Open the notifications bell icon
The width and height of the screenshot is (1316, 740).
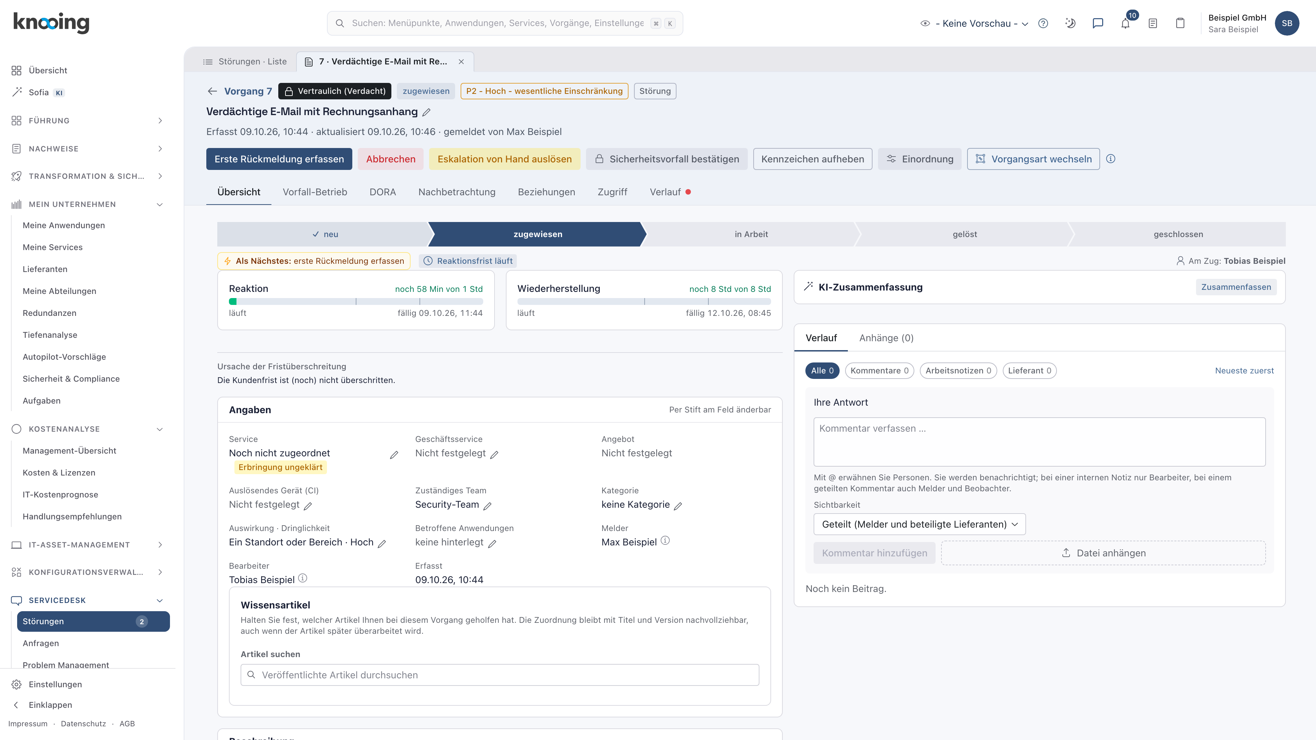click(1125, 24)
